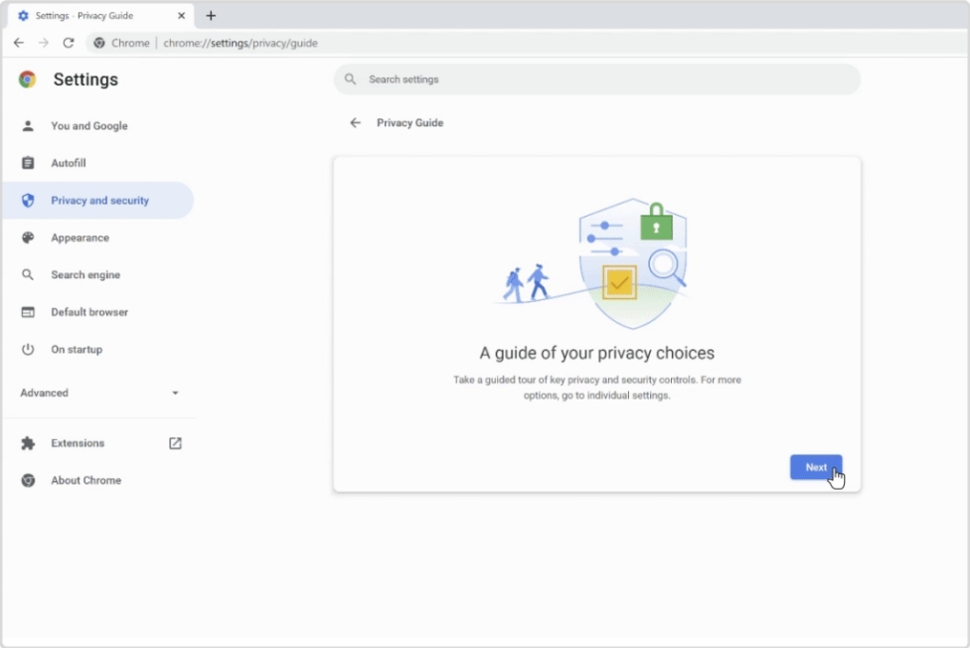
Task: Select Privacy and security section
Action: (97, 200)
